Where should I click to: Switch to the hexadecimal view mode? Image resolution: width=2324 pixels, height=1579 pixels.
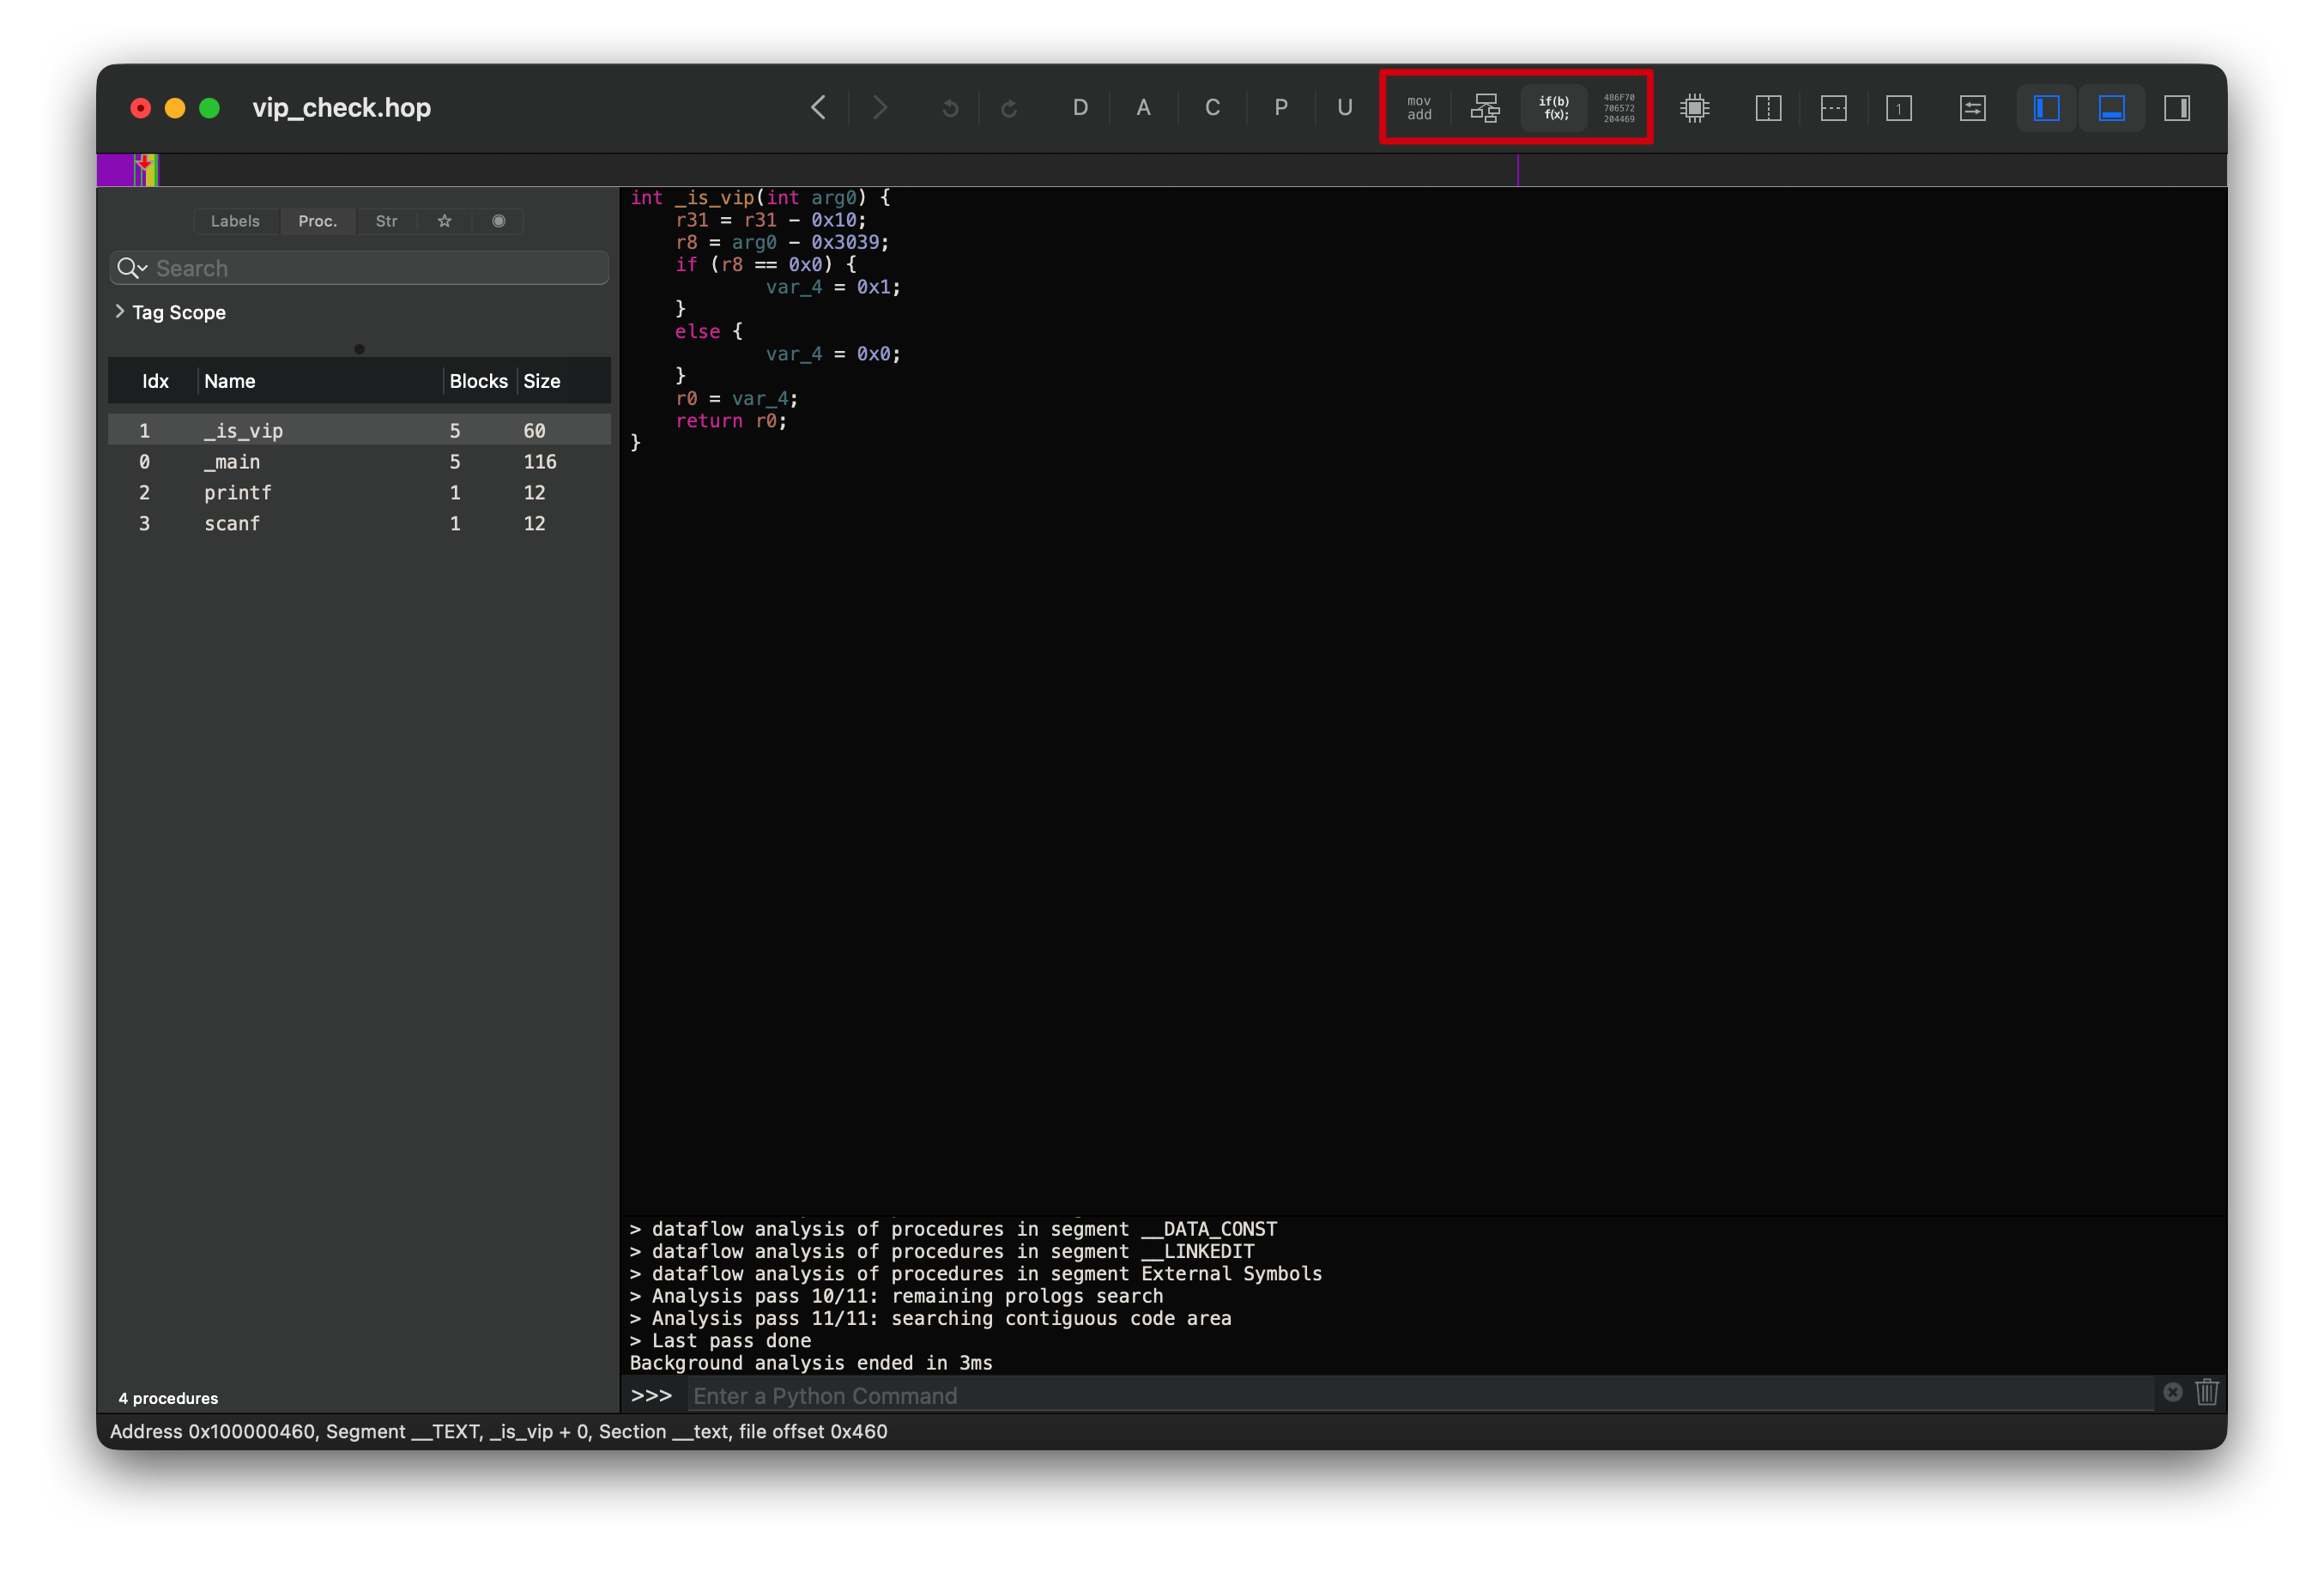1619,108
